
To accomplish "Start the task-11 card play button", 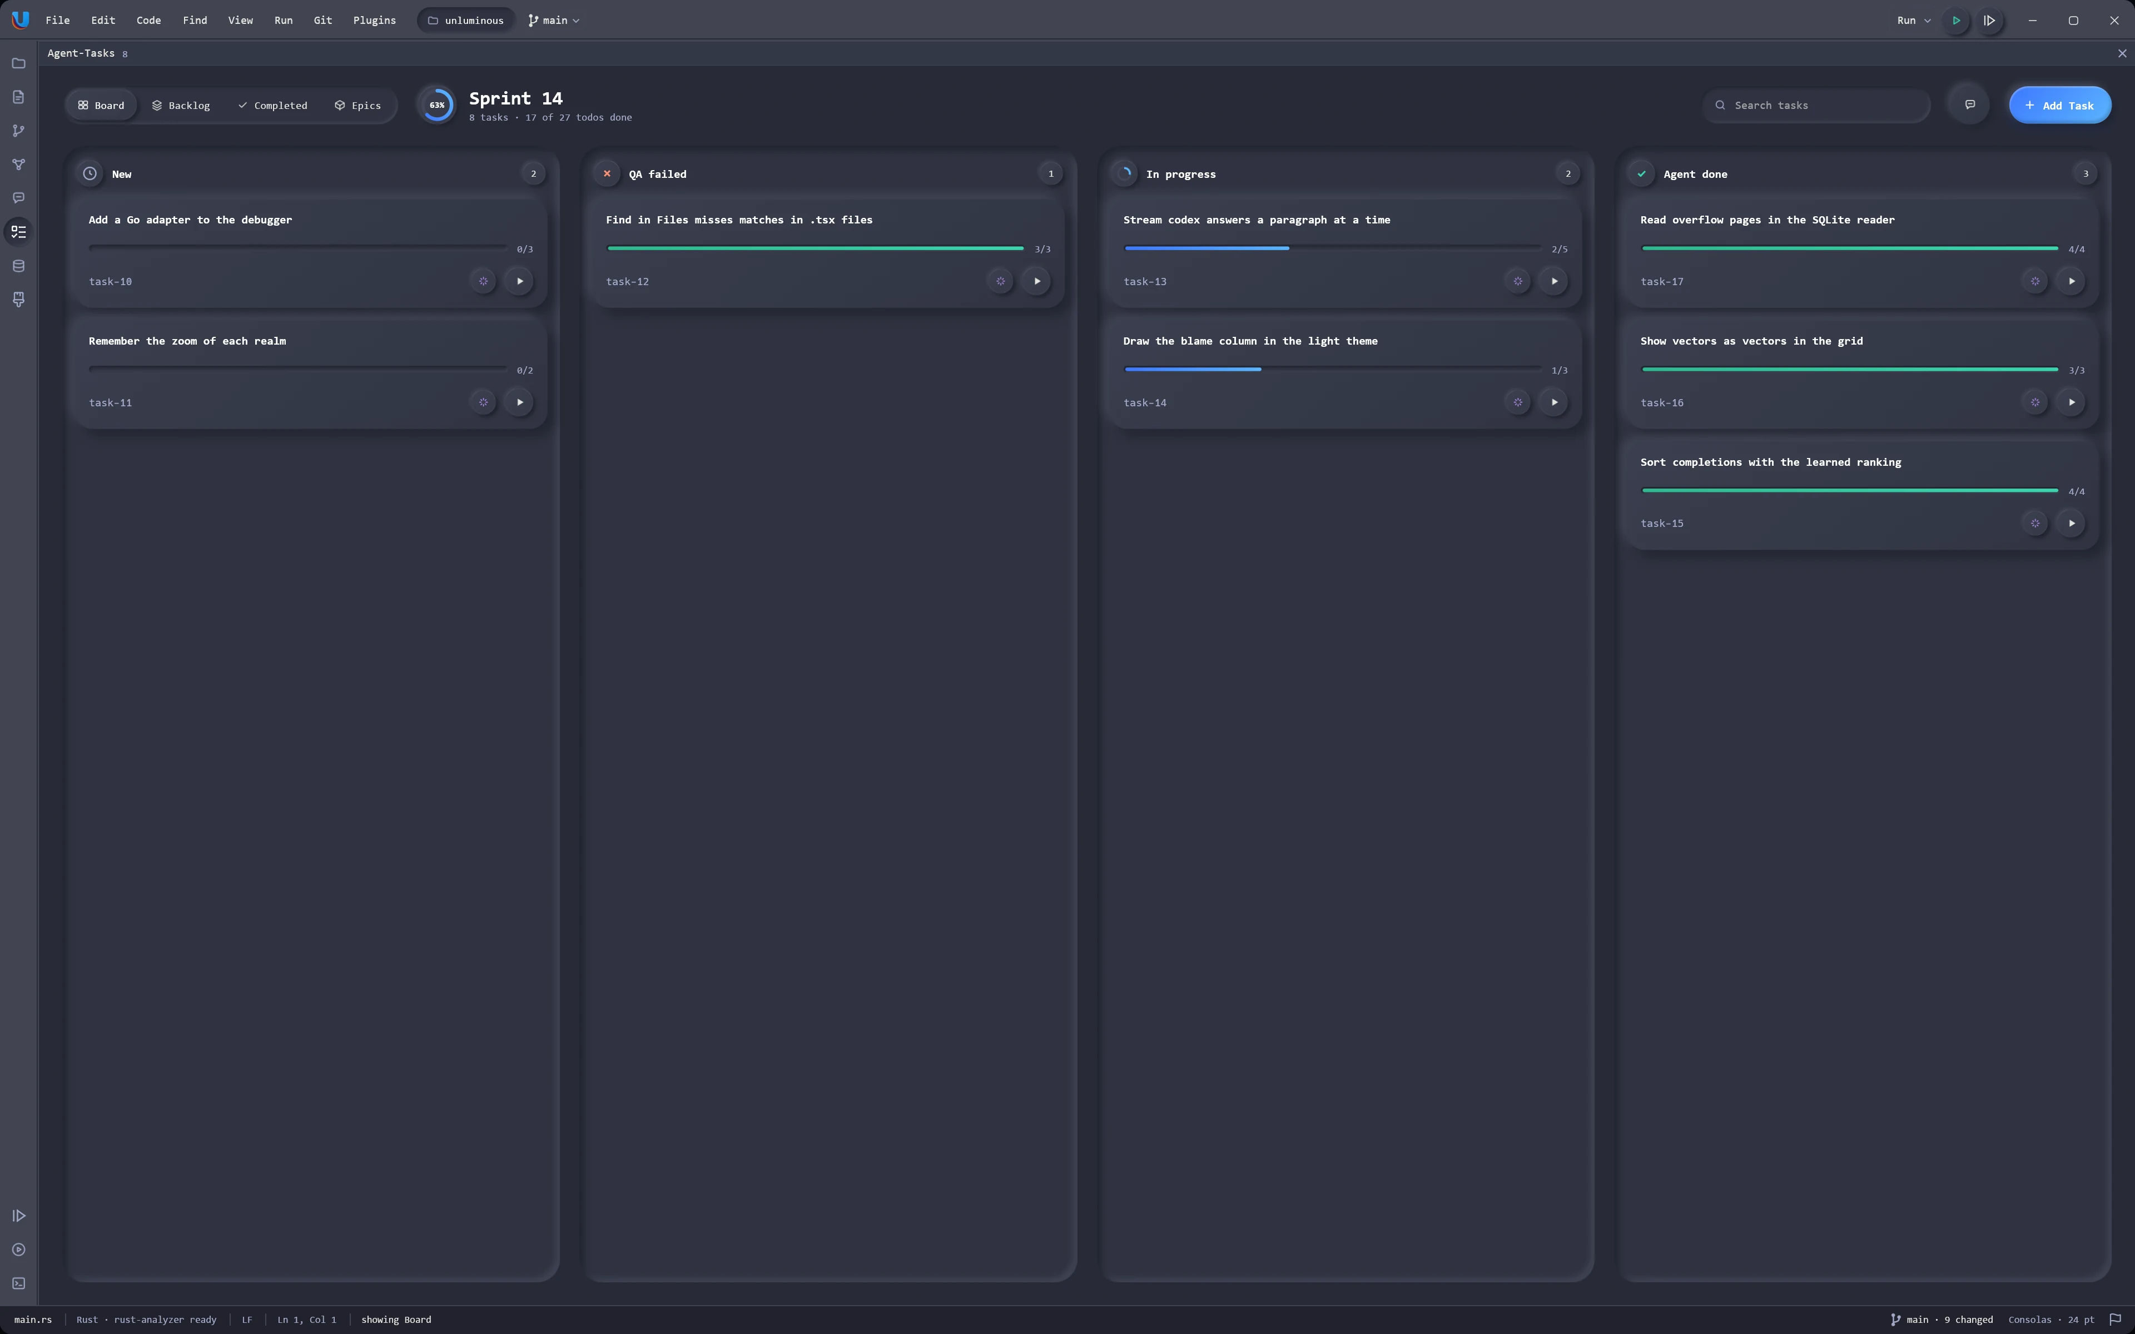I will (520, 402).
